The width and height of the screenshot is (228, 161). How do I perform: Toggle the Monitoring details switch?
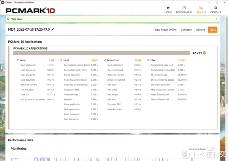click(x=211, y=149)
